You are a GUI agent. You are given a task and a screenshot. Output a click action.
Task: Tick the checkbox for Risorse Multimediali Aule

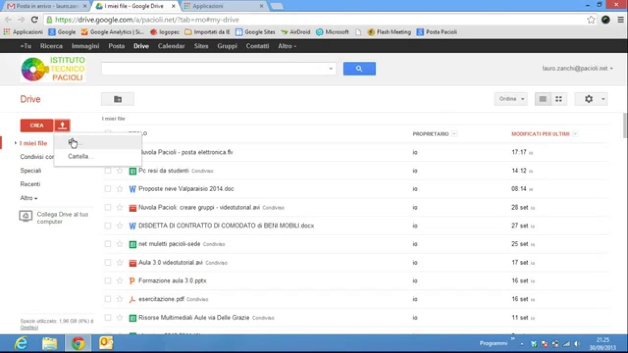point(107,318)
